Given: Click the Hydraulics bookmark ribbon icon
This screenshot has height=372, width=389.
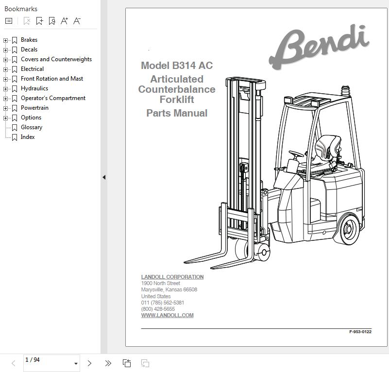Looking at the screenshot, I should coord(15,88).
